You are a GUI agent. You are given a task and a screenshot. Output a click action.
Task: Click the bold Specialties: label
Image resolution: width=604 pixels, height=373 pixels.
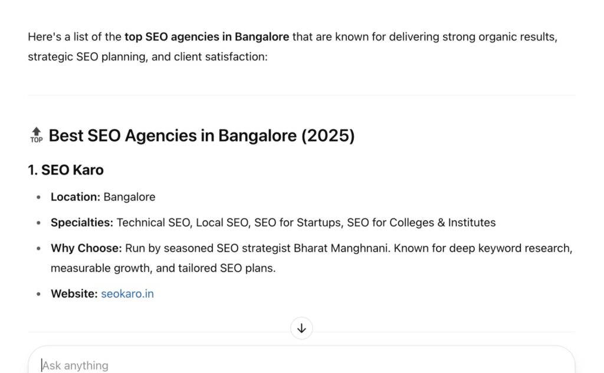tap(82, 223)
